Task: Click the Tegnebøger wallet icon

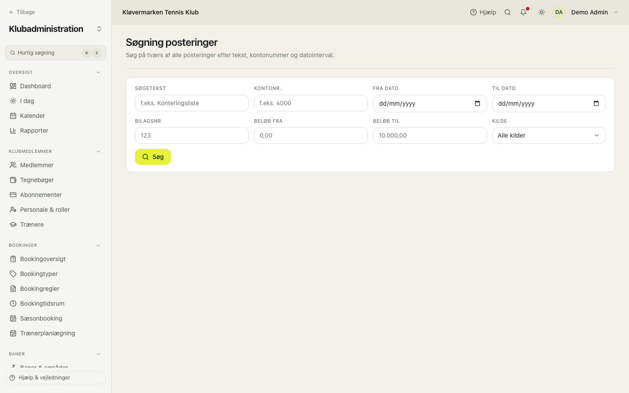Action: click(13, 180)
